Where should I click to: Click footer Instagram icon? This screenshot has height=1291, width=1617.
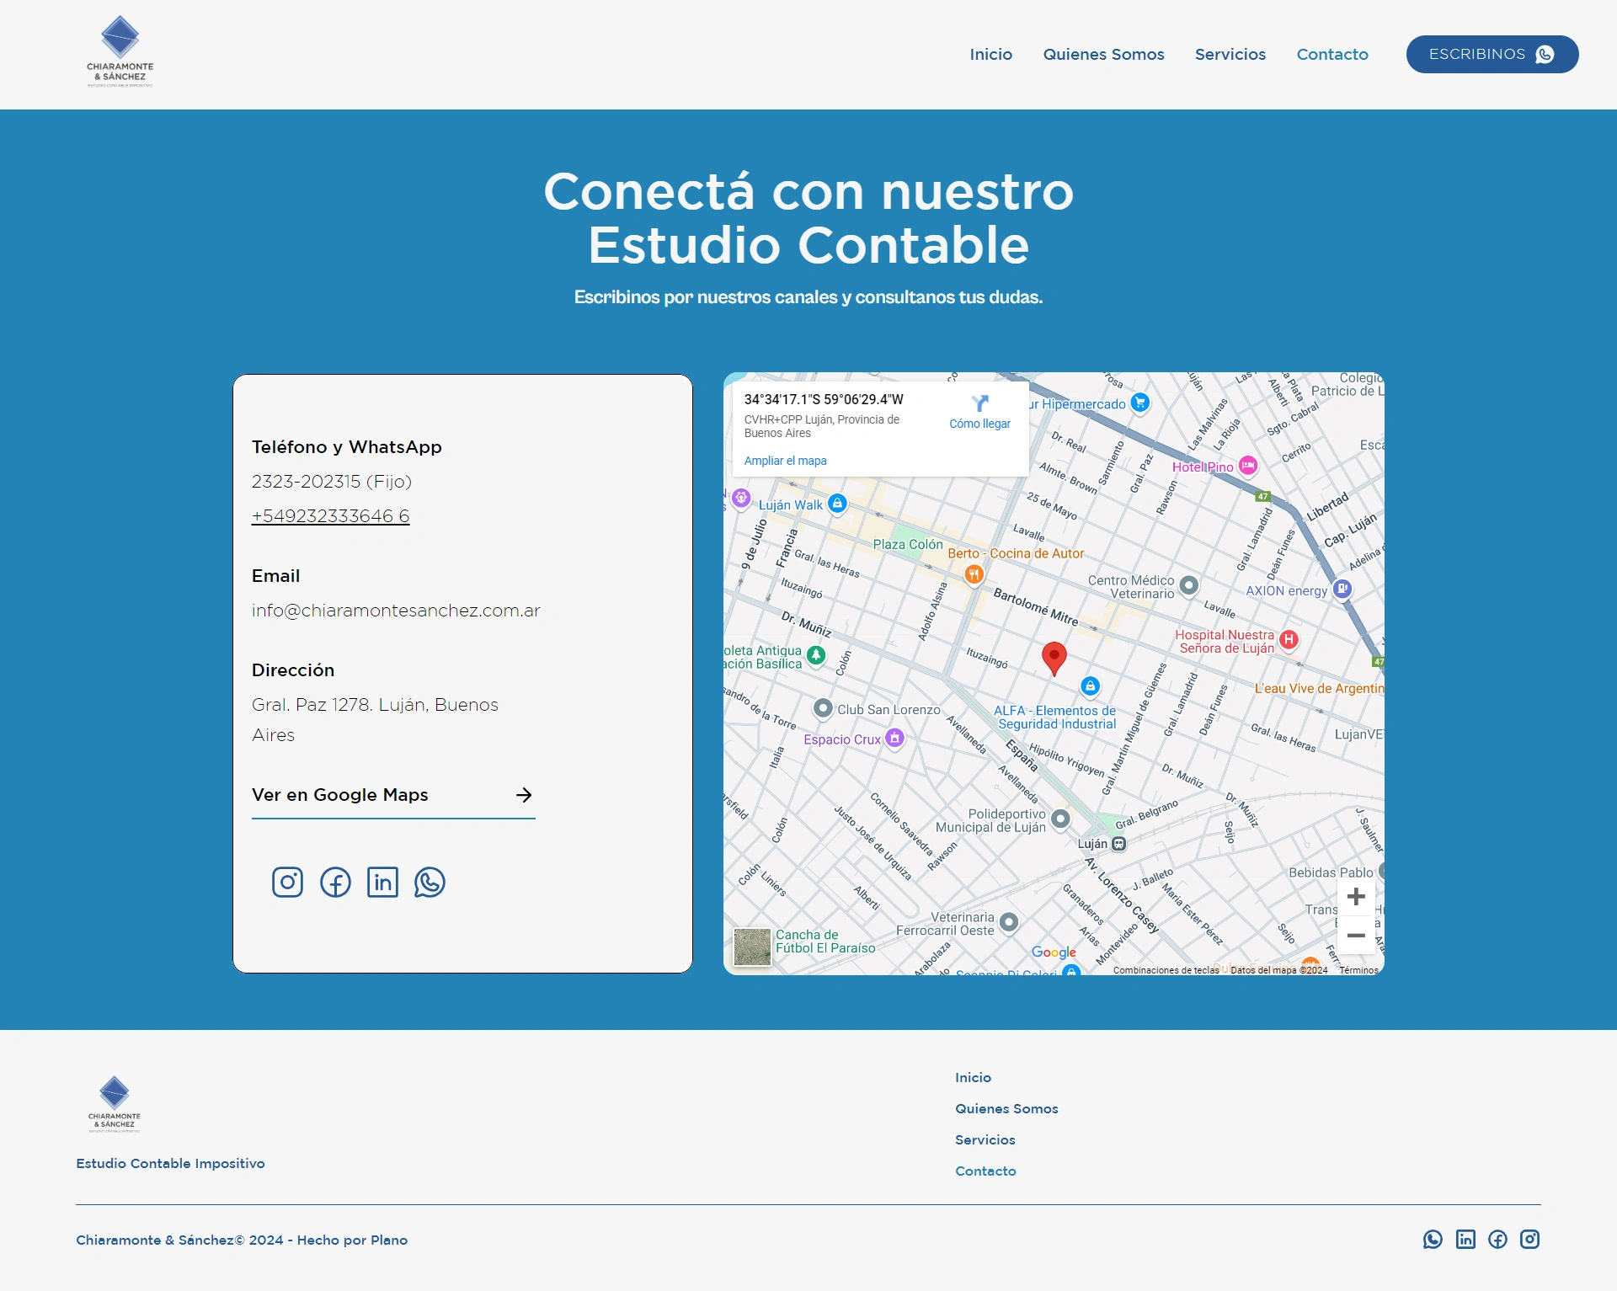point(1529,1239)
